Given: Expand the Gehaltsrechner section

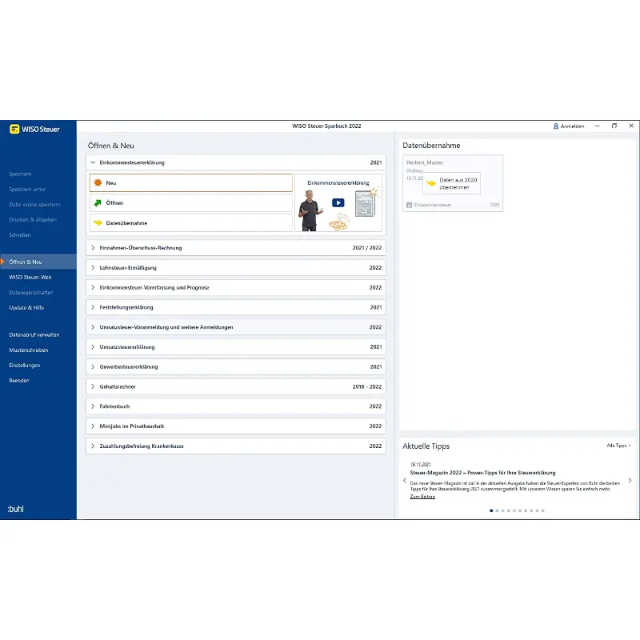Looking at the screenshot, I should point(236,386).
